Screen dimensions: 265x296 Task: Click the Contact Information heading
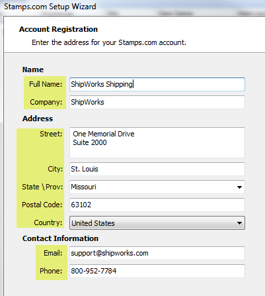pos(60,238)
